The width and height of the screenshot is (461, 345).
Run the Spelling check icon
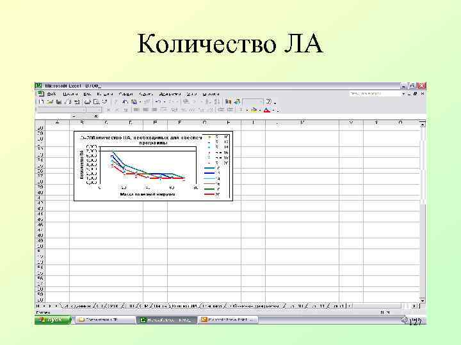(104, 102)
